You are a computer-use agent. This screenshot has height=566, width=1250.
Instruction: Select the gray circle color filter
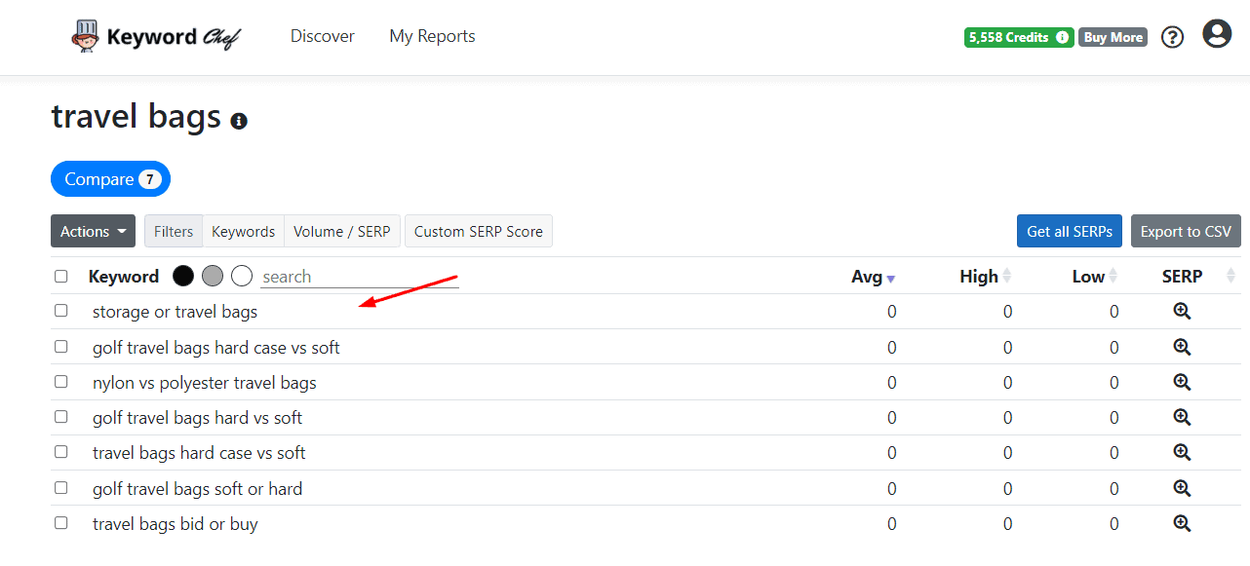point(213,277)
